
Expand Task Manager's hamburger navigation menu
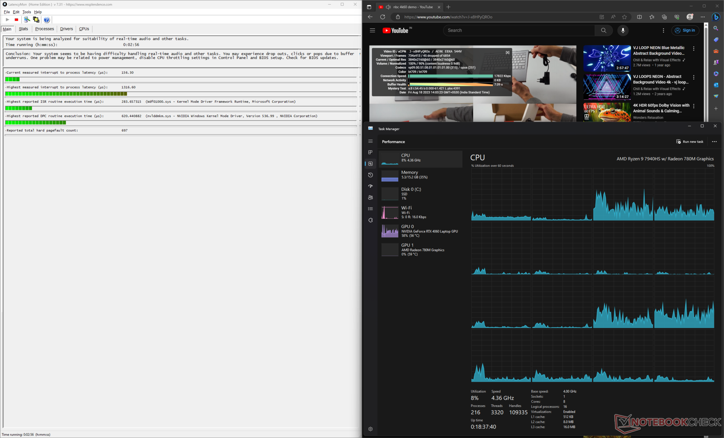click(370, 141)
